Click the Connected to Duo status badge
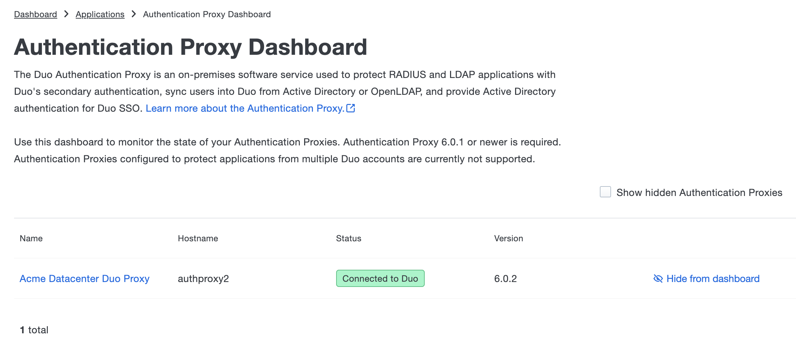This screenshot has width=796, height=347. [380, 278]
